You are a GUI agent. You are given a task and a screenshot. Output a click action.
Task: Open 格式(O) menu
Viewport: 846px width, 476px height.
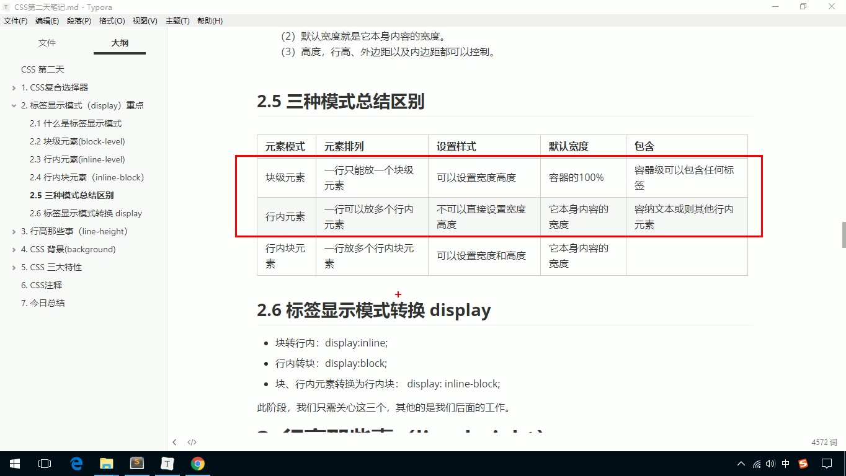[112, 20]
